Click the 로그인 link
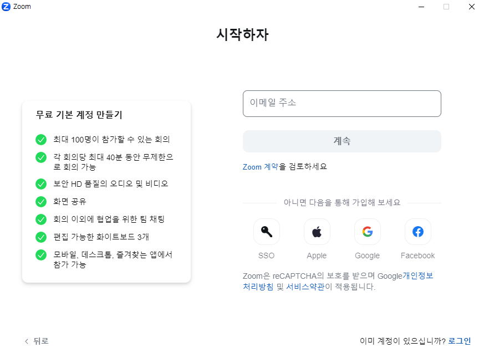Viewport: 484px width, 363px height. pyautogui.click(x=459, y=341)
